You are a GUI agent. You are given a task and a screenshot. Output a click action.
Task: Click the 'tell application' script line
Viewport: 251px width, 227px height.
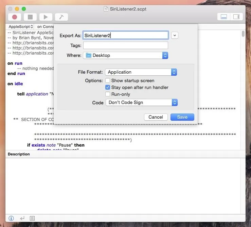coord(35,94)
